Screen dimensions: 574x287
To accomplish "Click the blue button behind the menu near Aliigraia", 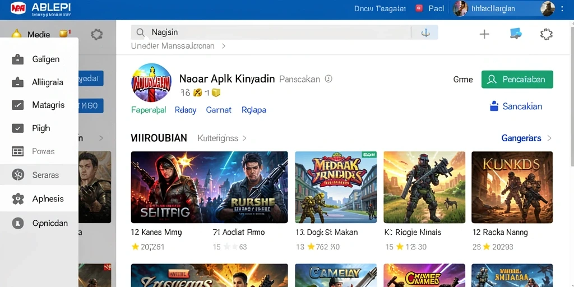I will coord(91,78).
